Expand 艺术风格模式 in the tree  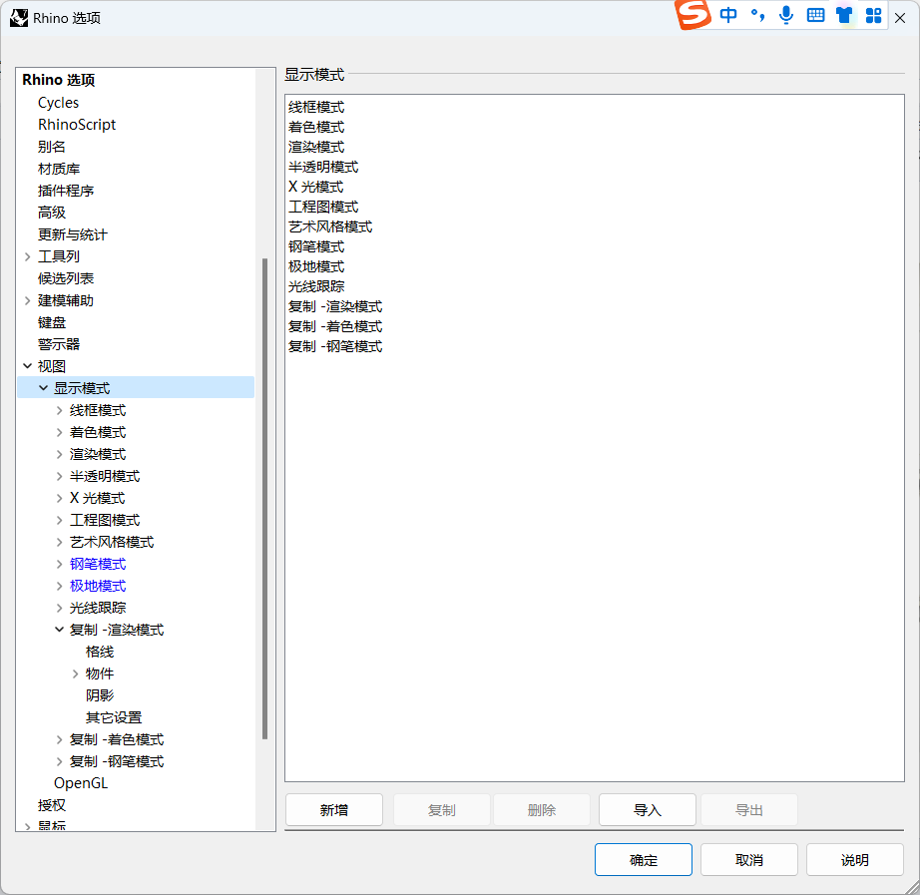59,542
